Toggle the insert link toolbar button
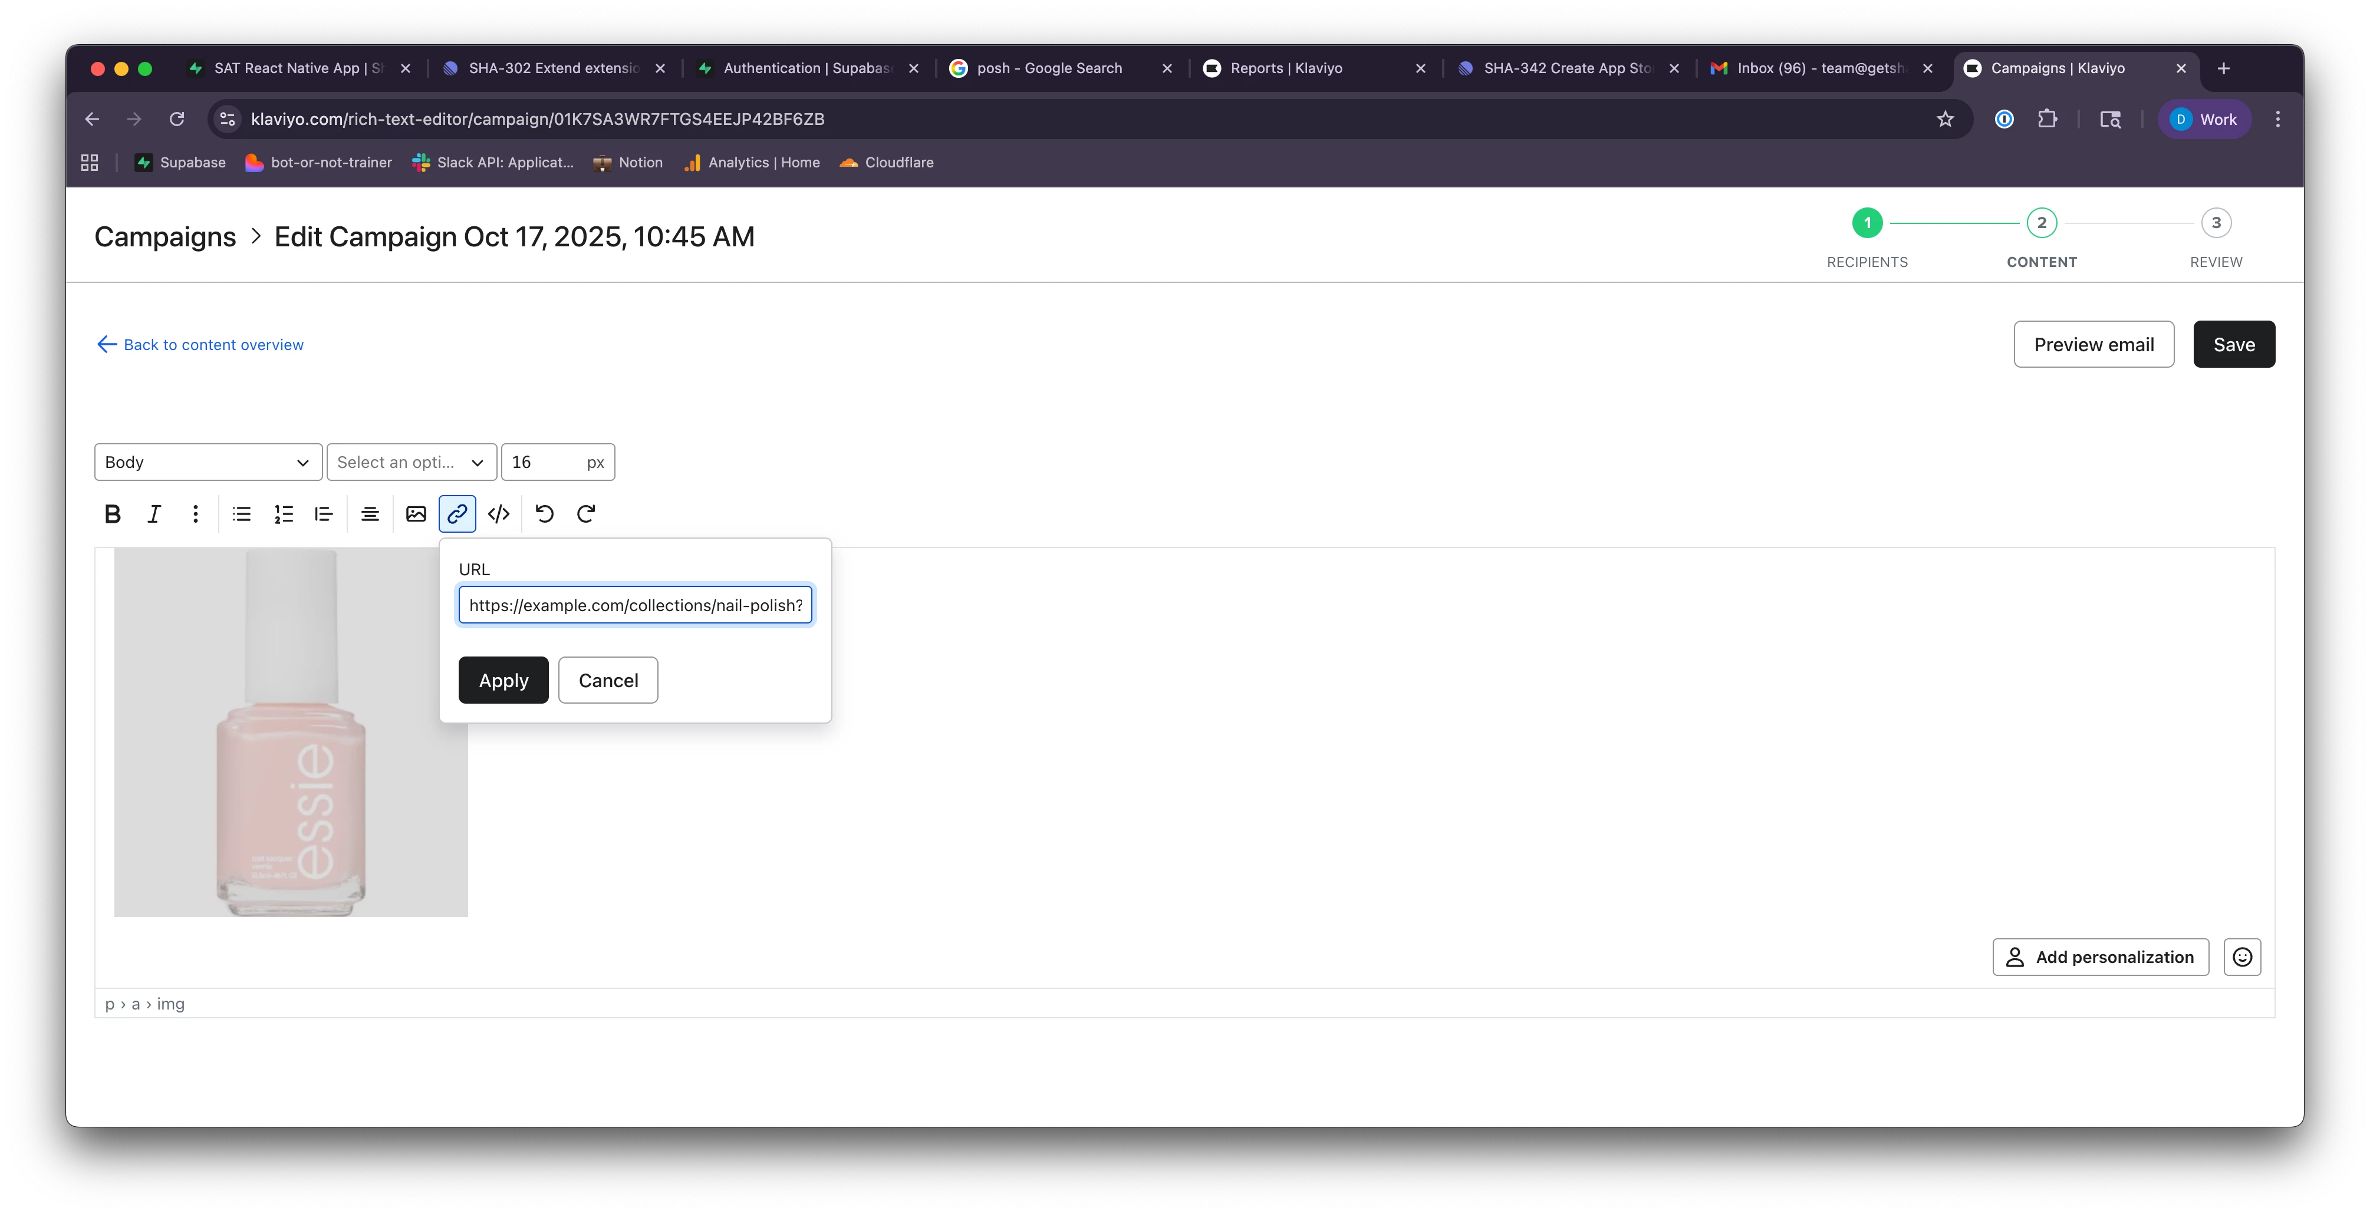 click(x=457, y=514)
